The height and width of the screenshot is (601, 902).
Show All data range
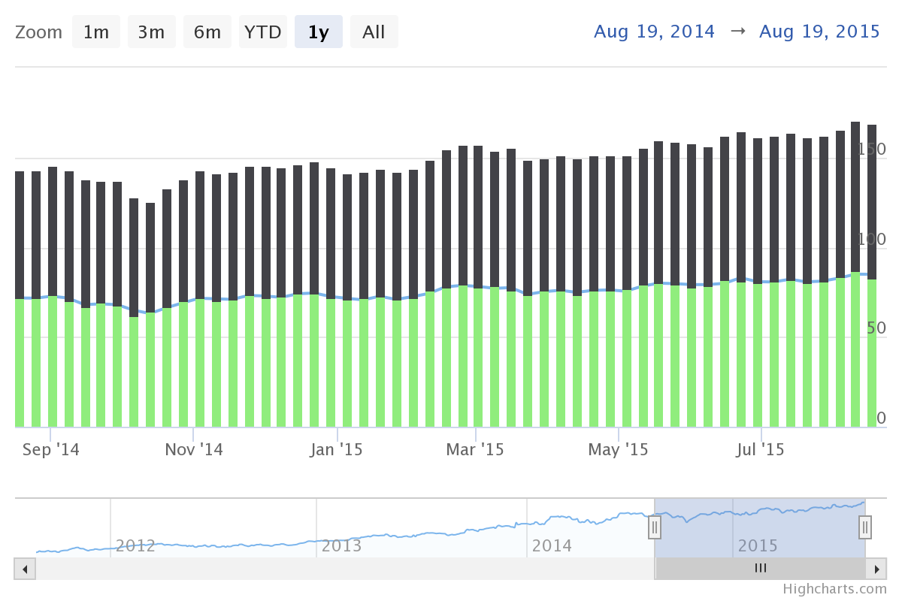(374, 32)
